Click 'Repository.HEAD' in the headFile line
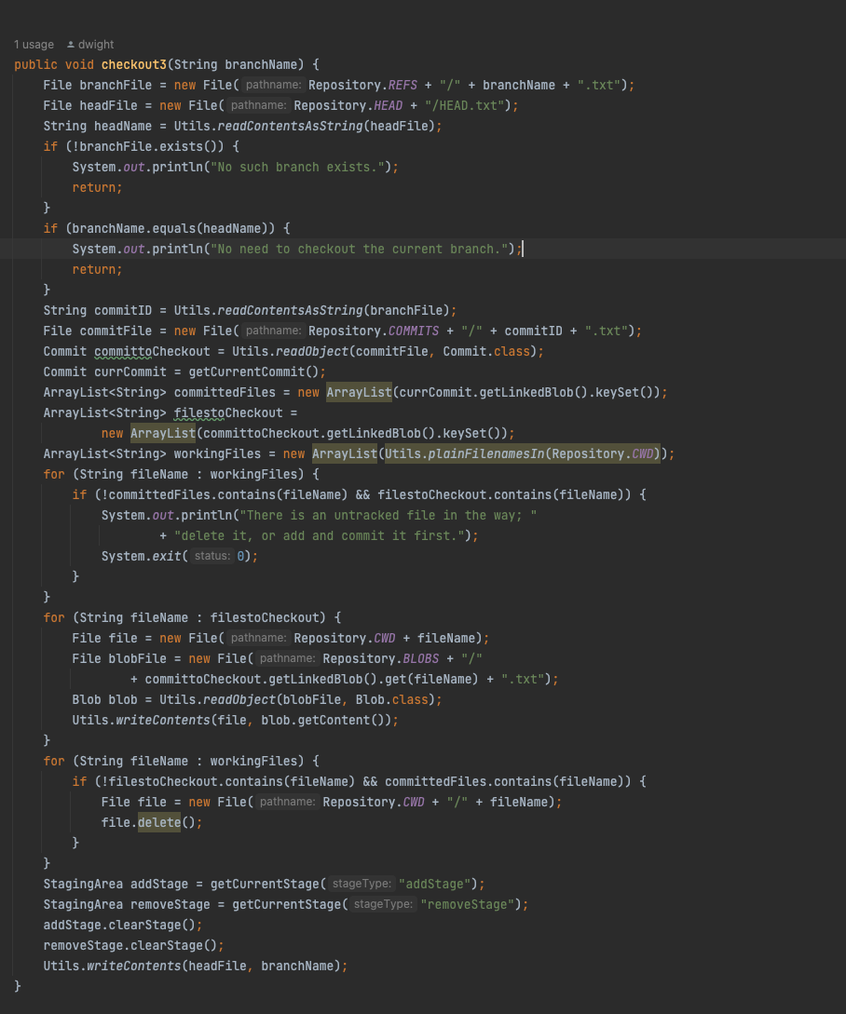The height and width of the screenshot is (1014, 846). (348, 105)
